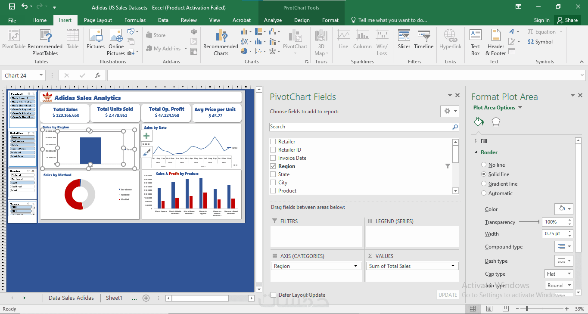Switch to the Page Layout tab
588x314 pixels.
pyautogui.click(x=98, y=20)
